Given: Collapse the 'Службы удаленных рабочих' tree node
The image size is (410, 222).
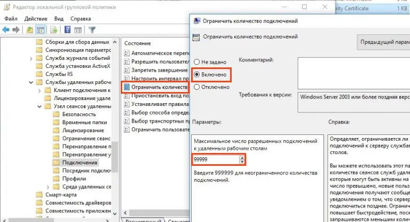Looking at the screenshot, I should 31,82.
